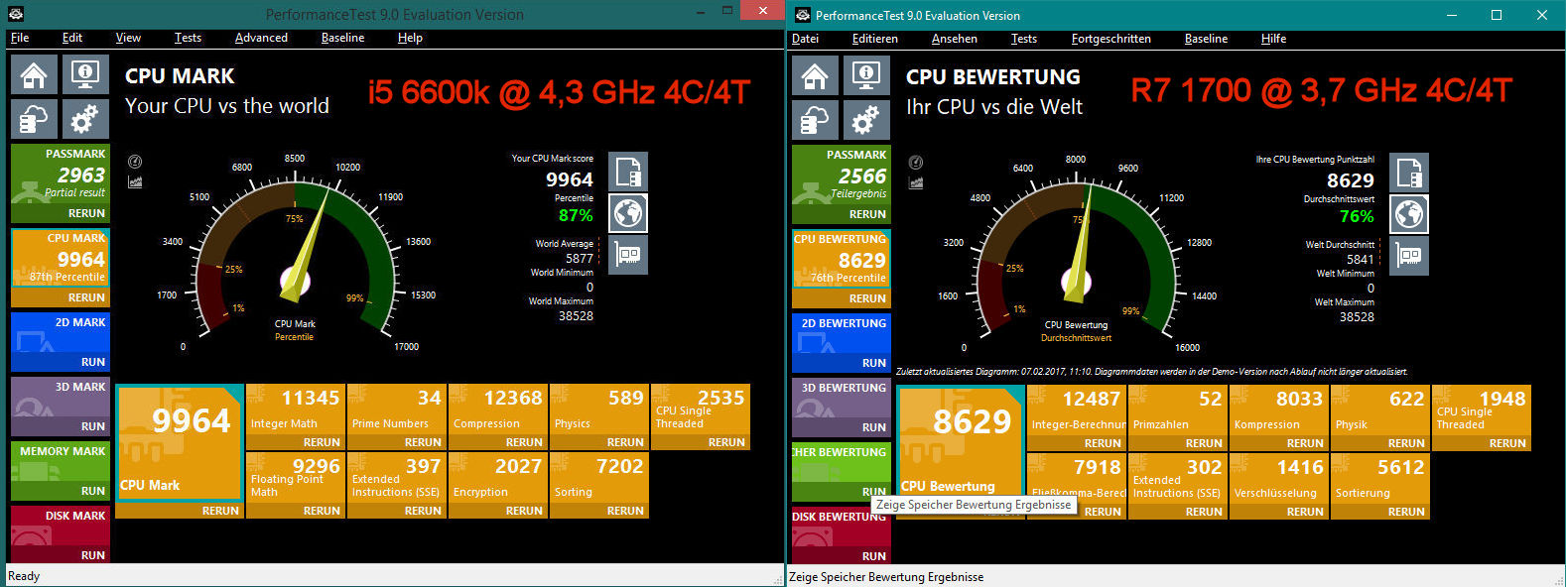This screenshot has width=1566, height=587.
Task: Run 2D Bewertung test in right window
Action: (x=874, y=363)
